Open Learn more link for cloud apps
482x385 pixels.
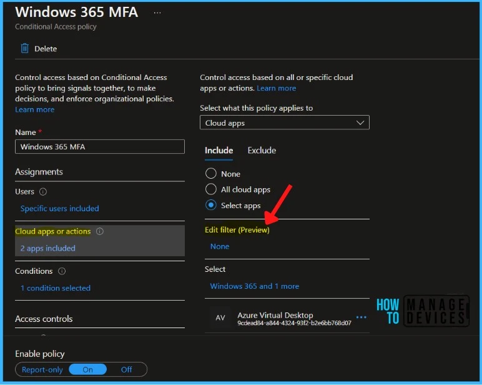point(277,88)
